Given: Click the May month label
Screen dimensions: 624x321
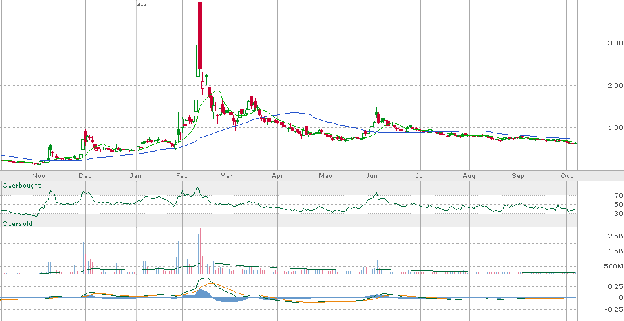Looking at the screenshot, I should coord(326,175).
